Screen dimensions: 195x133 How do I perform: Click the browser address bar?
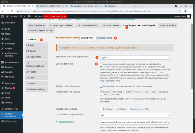97,10
